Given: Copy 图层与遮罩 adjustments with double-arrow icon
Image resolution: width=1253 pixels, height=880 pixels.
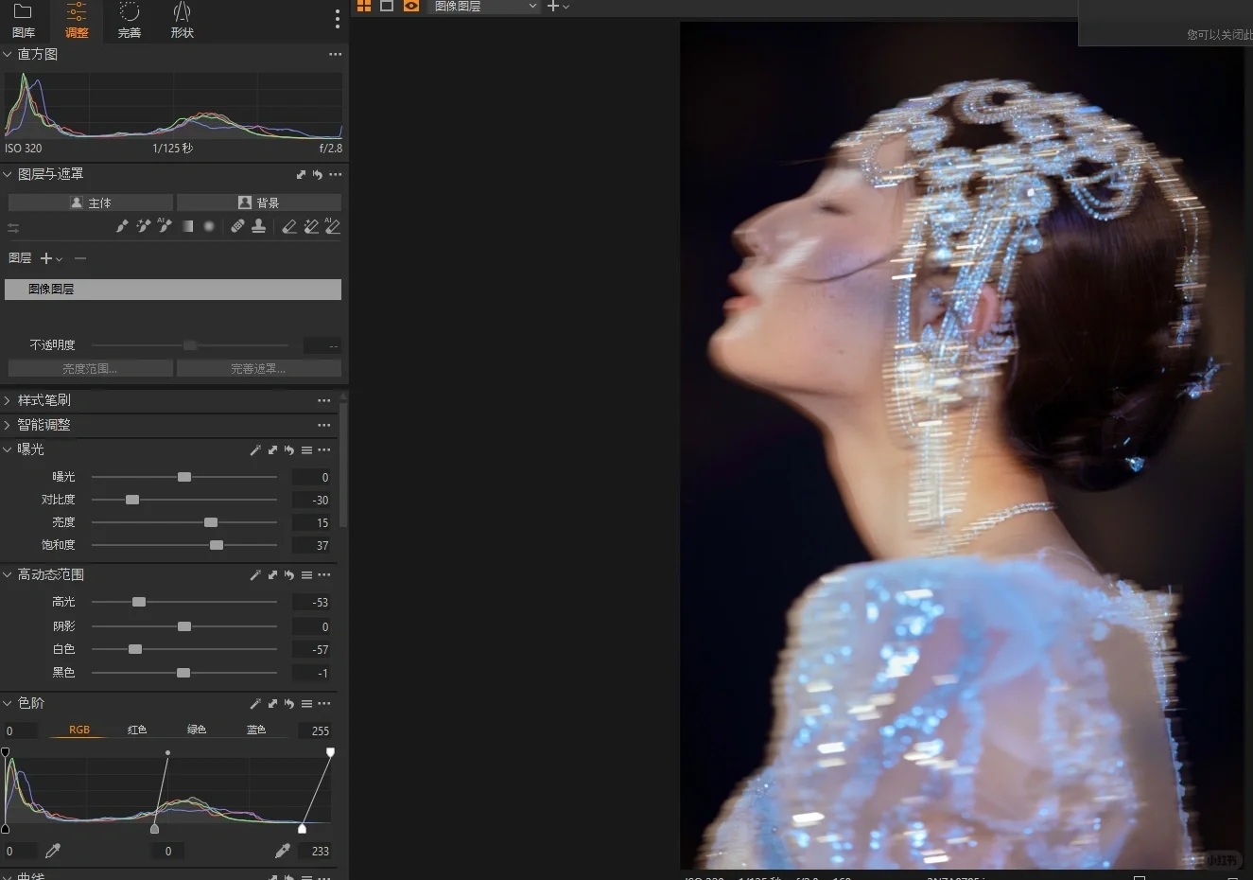Looking at the screenshot, I should click(302, 174).
